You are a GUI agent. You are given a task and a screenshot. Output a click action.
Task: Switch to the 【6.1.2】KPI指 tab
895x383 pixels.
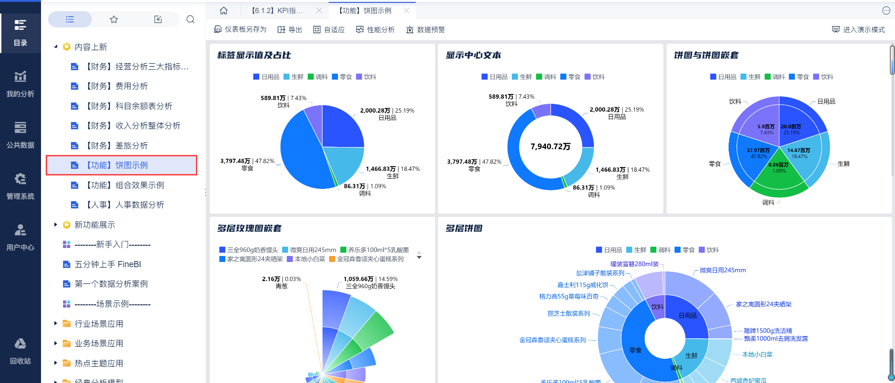click(277, 10)
